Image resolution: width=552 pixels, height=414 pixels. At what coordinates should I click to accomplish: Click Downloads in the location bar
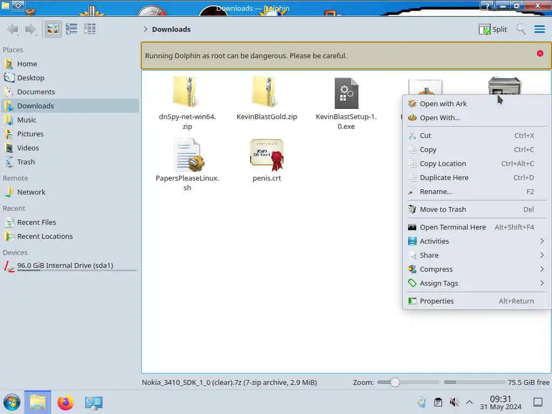click(171, 29)
